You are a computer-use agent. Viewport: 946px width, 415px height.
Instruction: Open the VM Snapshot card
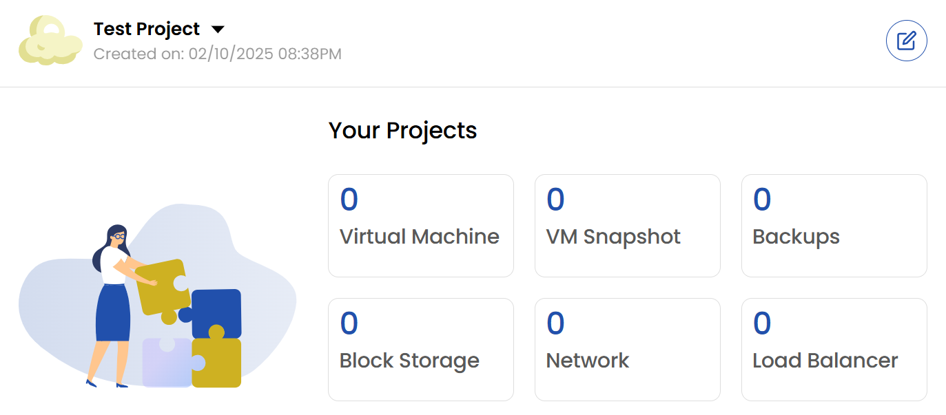pos(627,226)
